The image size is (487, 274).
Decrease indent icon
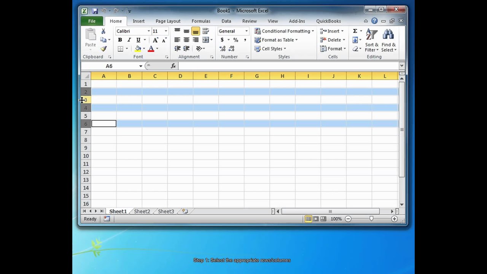[177, 49]
